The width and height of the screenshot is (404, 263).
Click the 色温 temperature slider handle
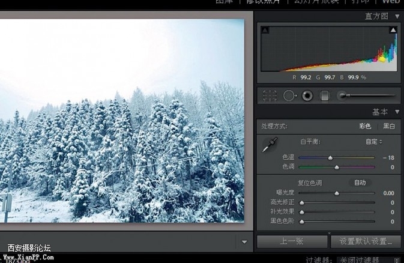pyautogui.click(x=330, y=157)
